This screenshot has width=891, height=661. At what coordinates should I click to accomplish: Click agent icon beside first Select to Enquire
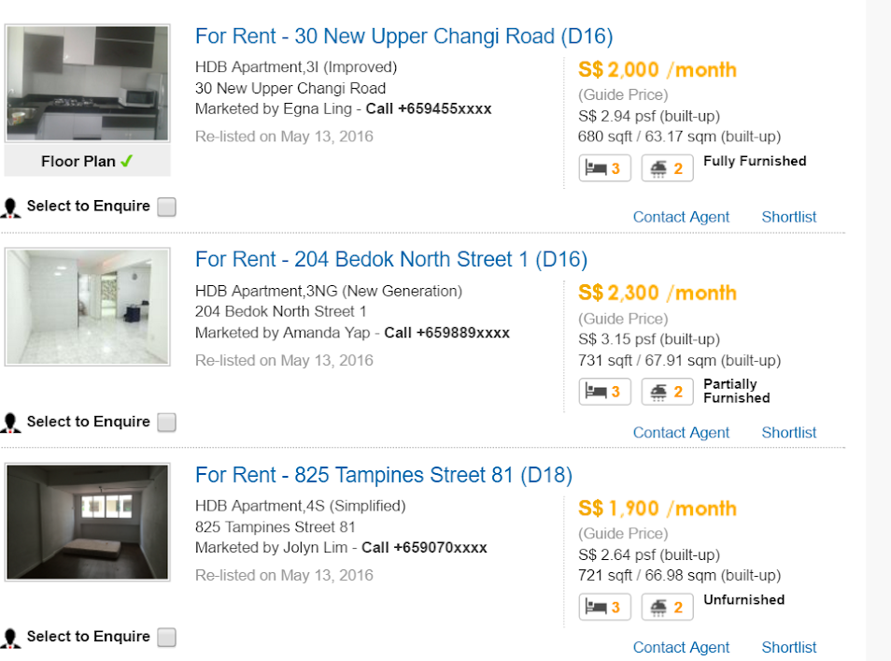point(11,208)
